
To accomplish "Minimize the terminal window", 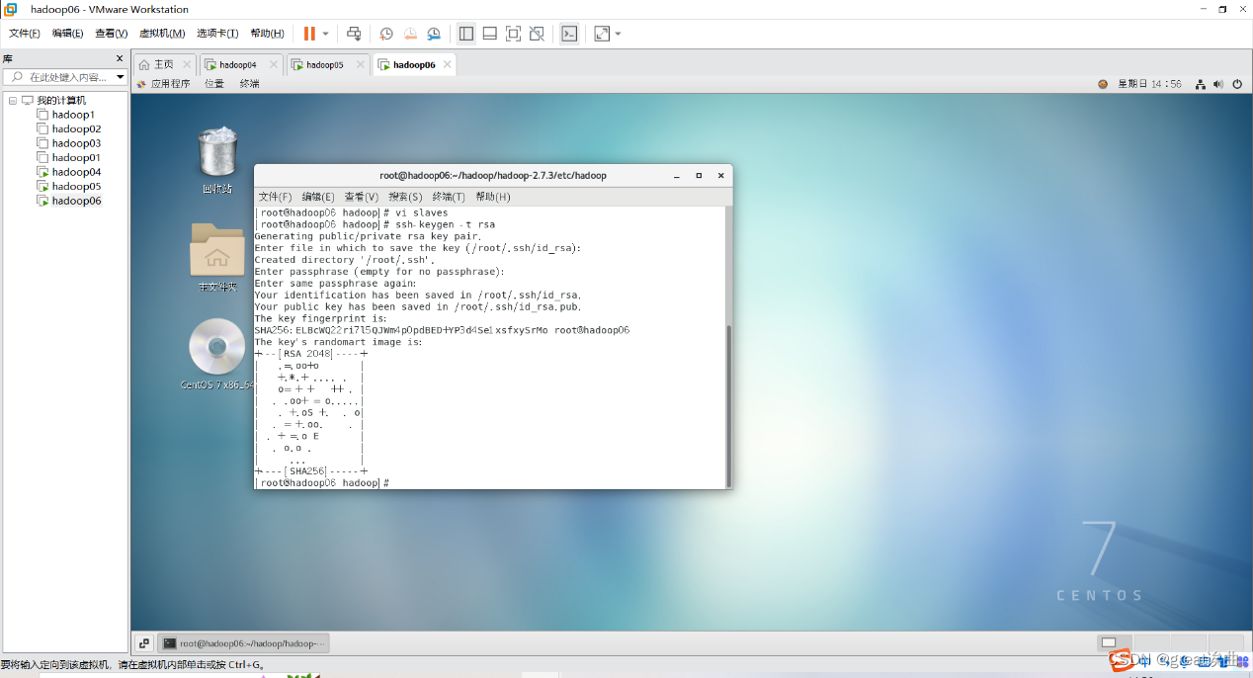I will click(x=677, y=176).
